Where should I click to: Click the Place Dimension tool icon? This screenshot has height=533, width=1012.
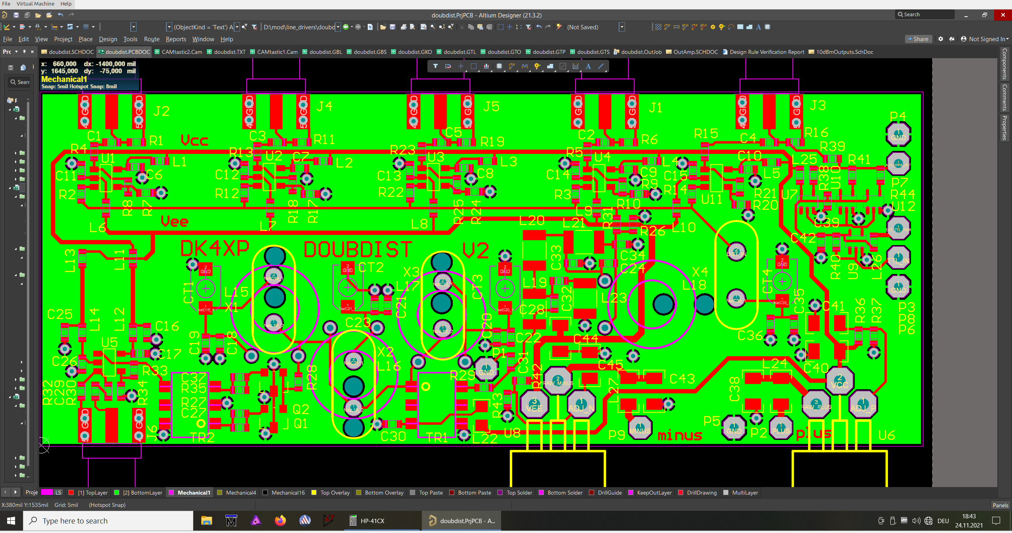click(576, 66)
